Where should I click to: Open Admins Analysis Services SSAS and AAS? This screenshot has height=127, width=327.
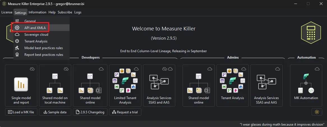266,85
